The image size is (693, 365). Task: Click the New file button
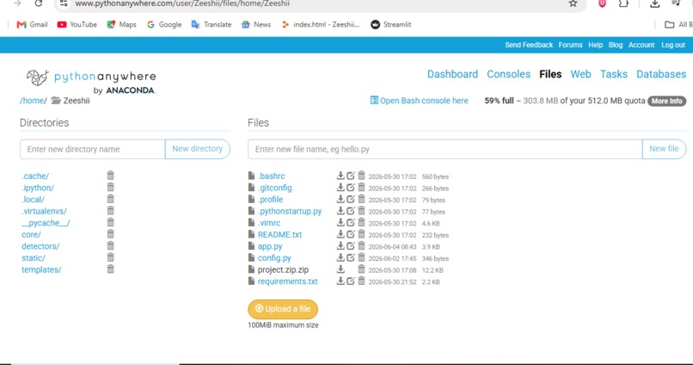pyautogui.click(x=664, y=149)
